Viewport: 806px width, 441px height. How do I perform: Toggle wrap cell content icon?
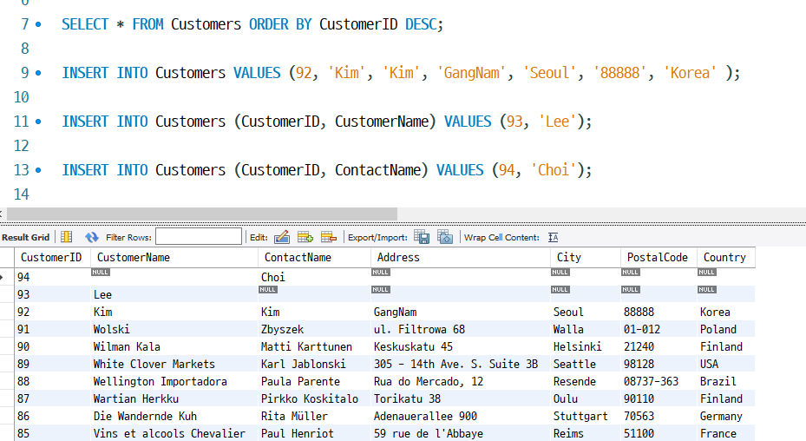tap(554, 237)
